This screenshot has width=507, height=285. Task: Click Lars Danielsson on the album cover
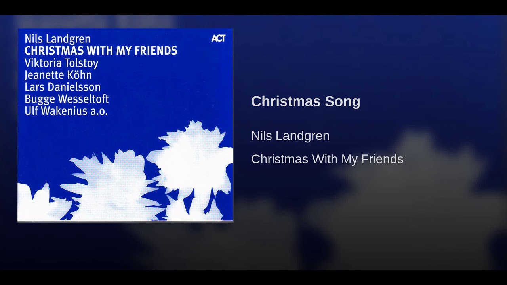point(63,87)
